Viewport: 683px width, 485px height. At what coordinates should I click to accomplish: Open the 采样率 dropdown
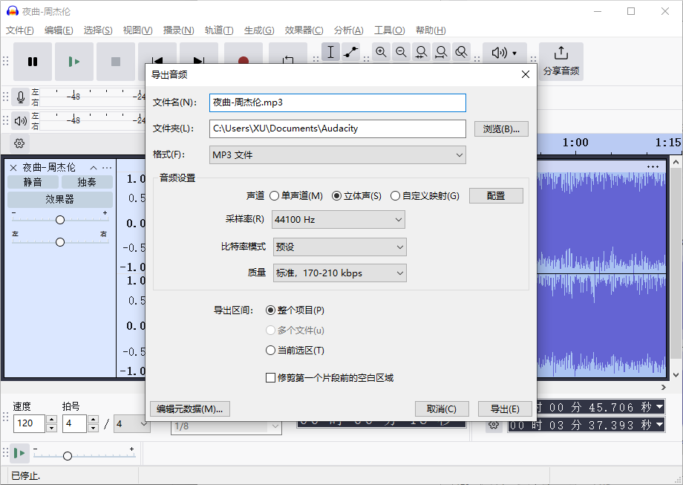pyautogui.click(x=339, y=219)
